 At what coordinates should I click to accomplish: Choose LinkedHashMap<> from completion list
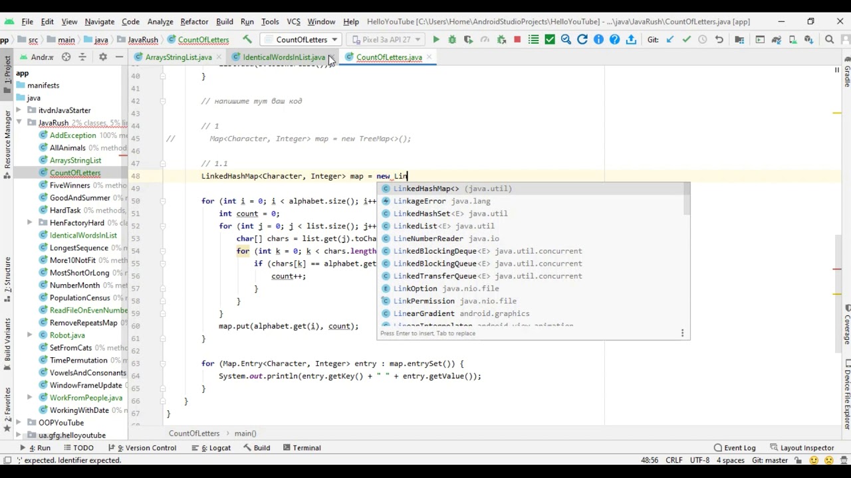coord(533,189)
